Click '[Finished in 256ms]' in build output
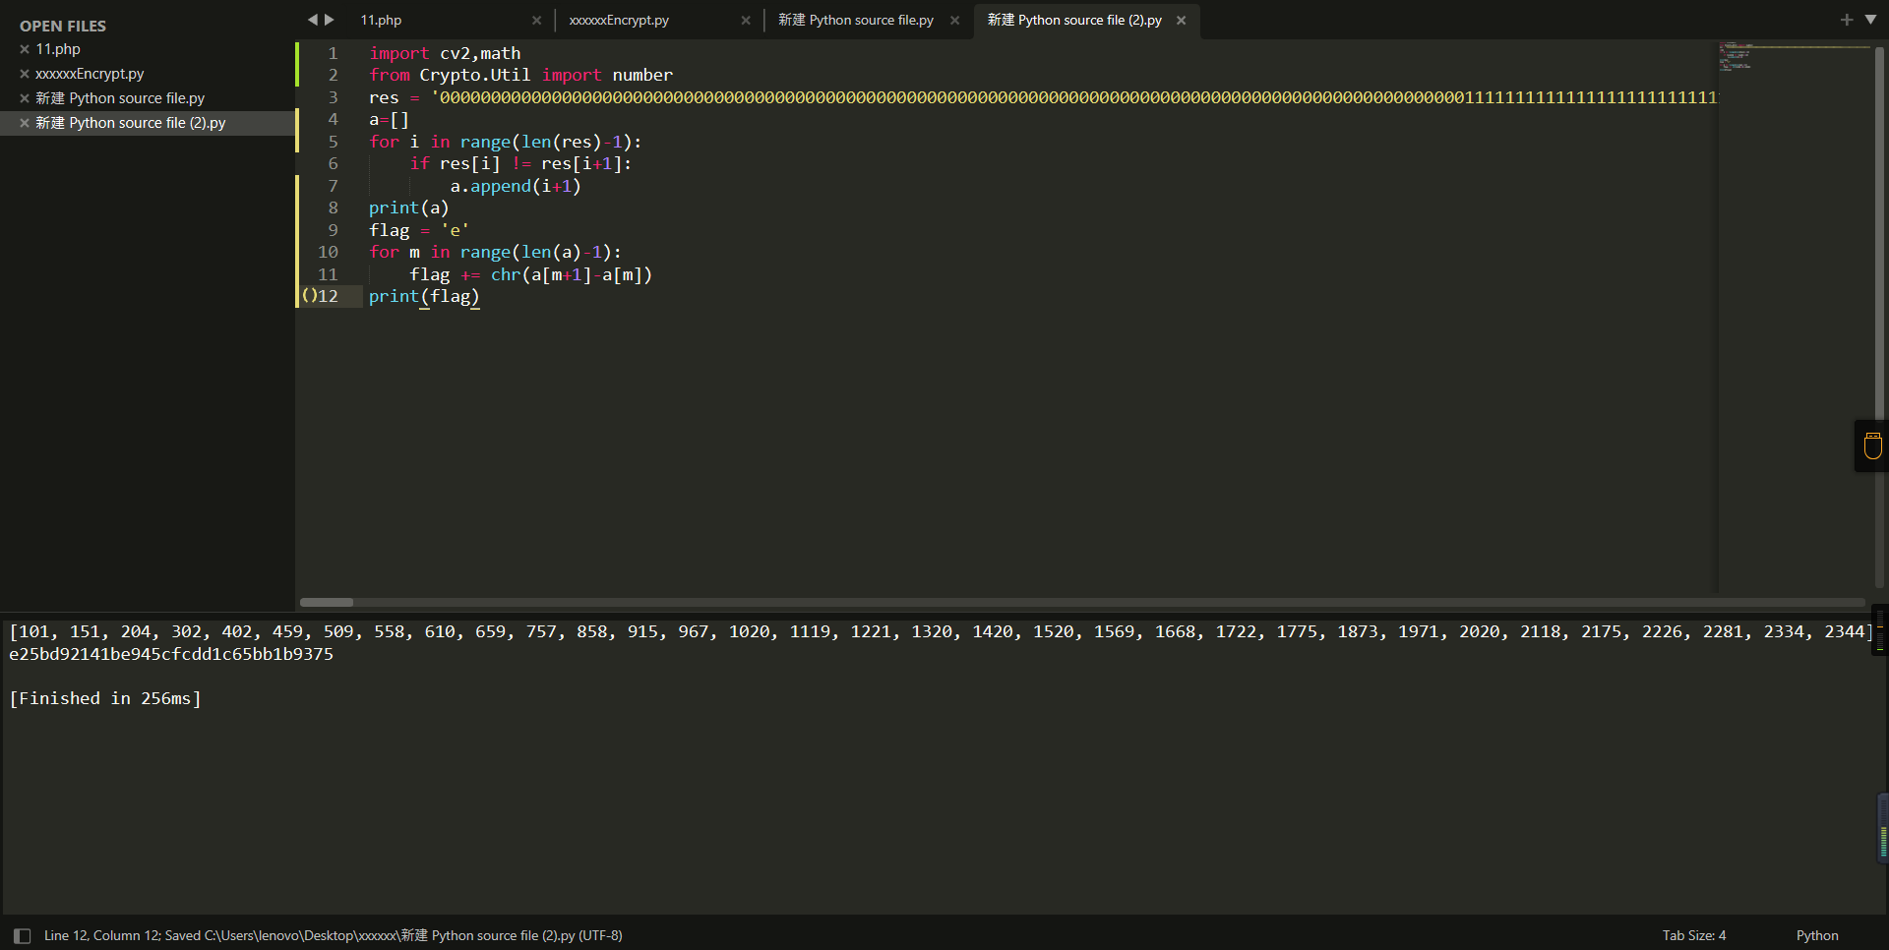 point(105,698)
